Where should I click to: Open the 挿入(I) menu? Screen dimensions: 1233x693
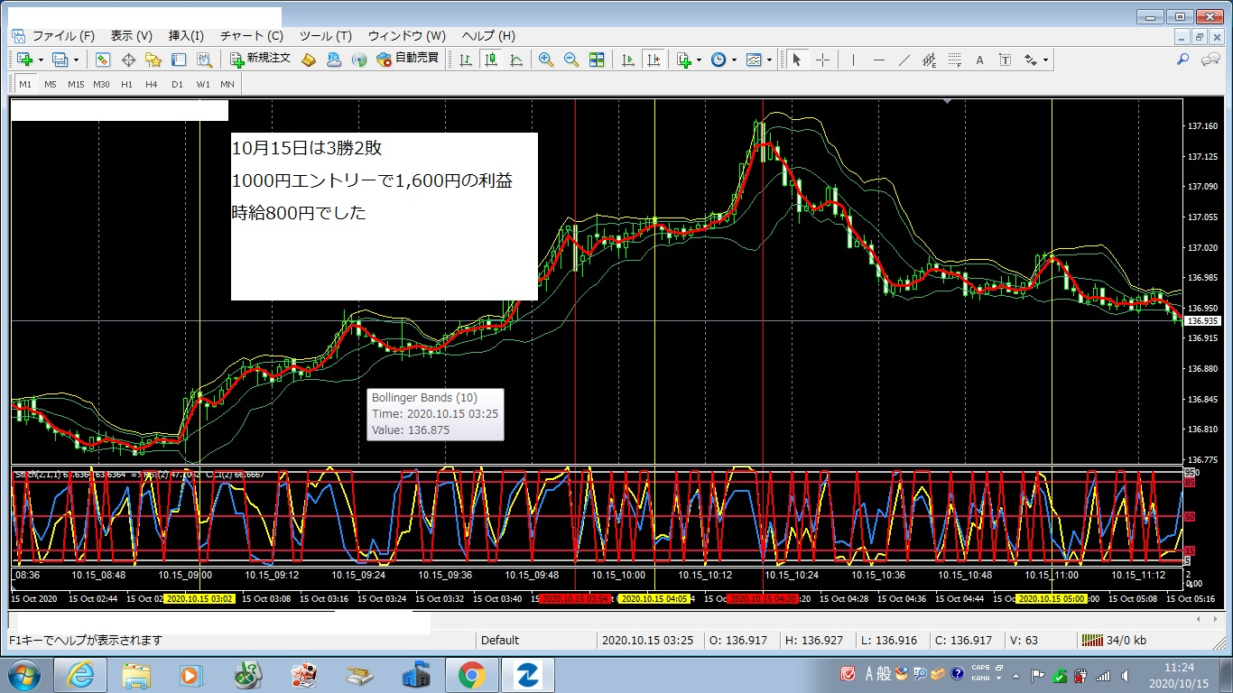point(186,36)
